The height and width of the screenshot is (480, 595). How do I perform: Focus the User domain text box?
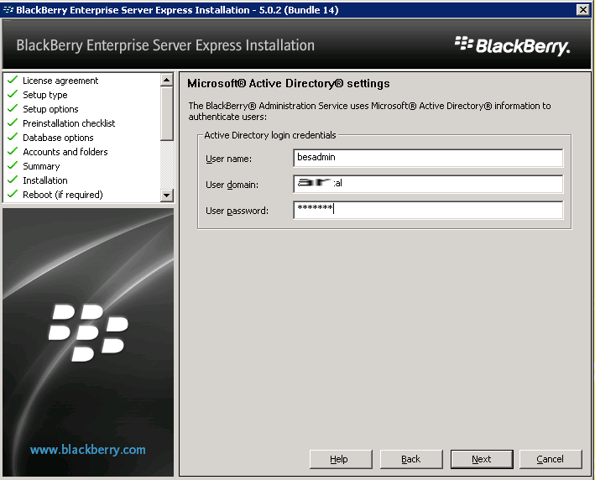click(x=428, y=184)
